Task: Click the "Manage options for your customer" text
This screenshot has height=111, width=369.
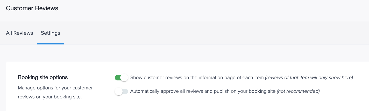Action: pyautogui.click(x=55, y=88)
